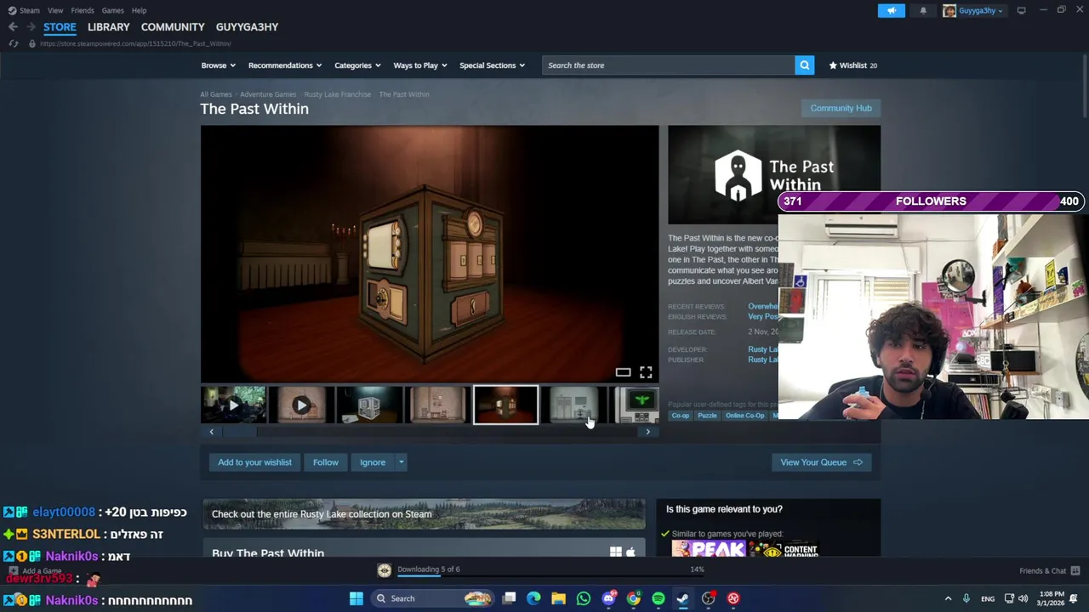Toggle Steam Big Picture monitor icon
This screenshot has width=1089, height=612.
pos(1021,10)
